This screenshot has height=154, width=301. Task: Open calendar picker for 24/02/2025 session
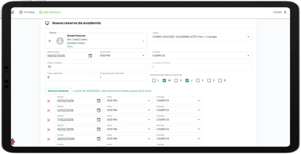[98, 139]
